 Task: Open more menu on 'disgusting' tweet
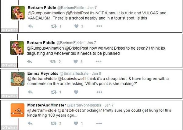(x=99, y=61)
